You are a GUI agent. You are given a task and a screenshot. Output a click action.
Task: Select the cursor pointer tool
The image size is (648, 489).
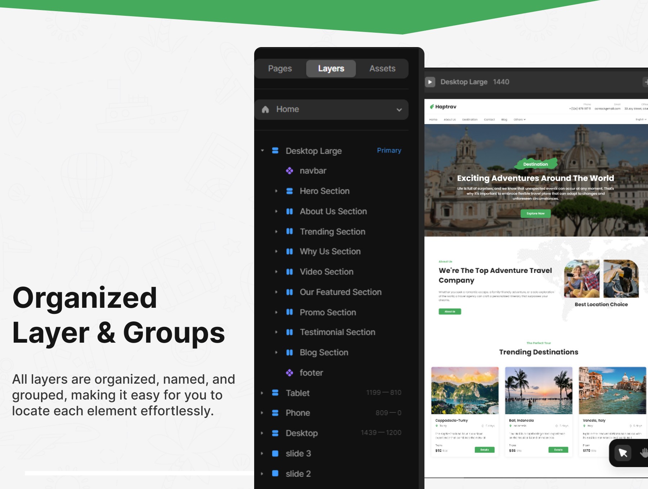point(623,453)
